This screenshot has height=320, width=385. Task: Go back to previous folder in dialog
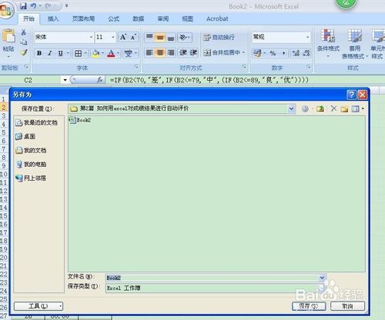(x=305, y=109)
